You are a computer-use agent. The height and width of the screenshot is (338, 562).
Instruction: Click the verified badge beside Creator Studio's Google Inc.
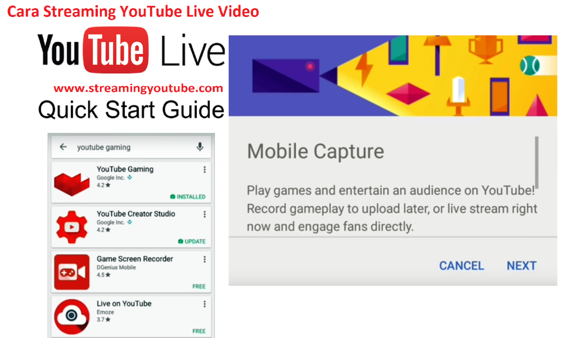click(x=130, y=223)
